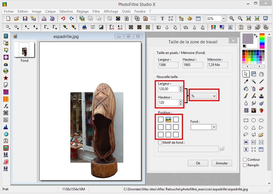The height and width of the screenshot is (194, 273).
Task: Click the foreground purple-gray color swatch
Action: [x=247, y=39]
